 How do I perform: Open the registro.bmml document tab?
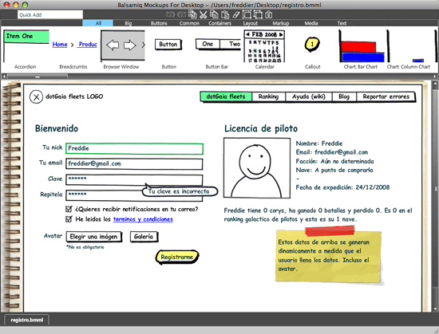pos(27,320)
